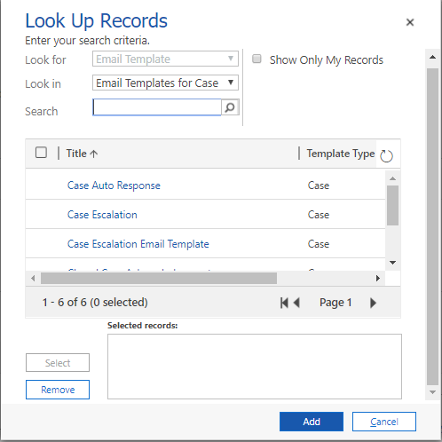Sort by Title column ascending arrow
The height and width of the screenshot is (442, 442).
tap(93, 154)
